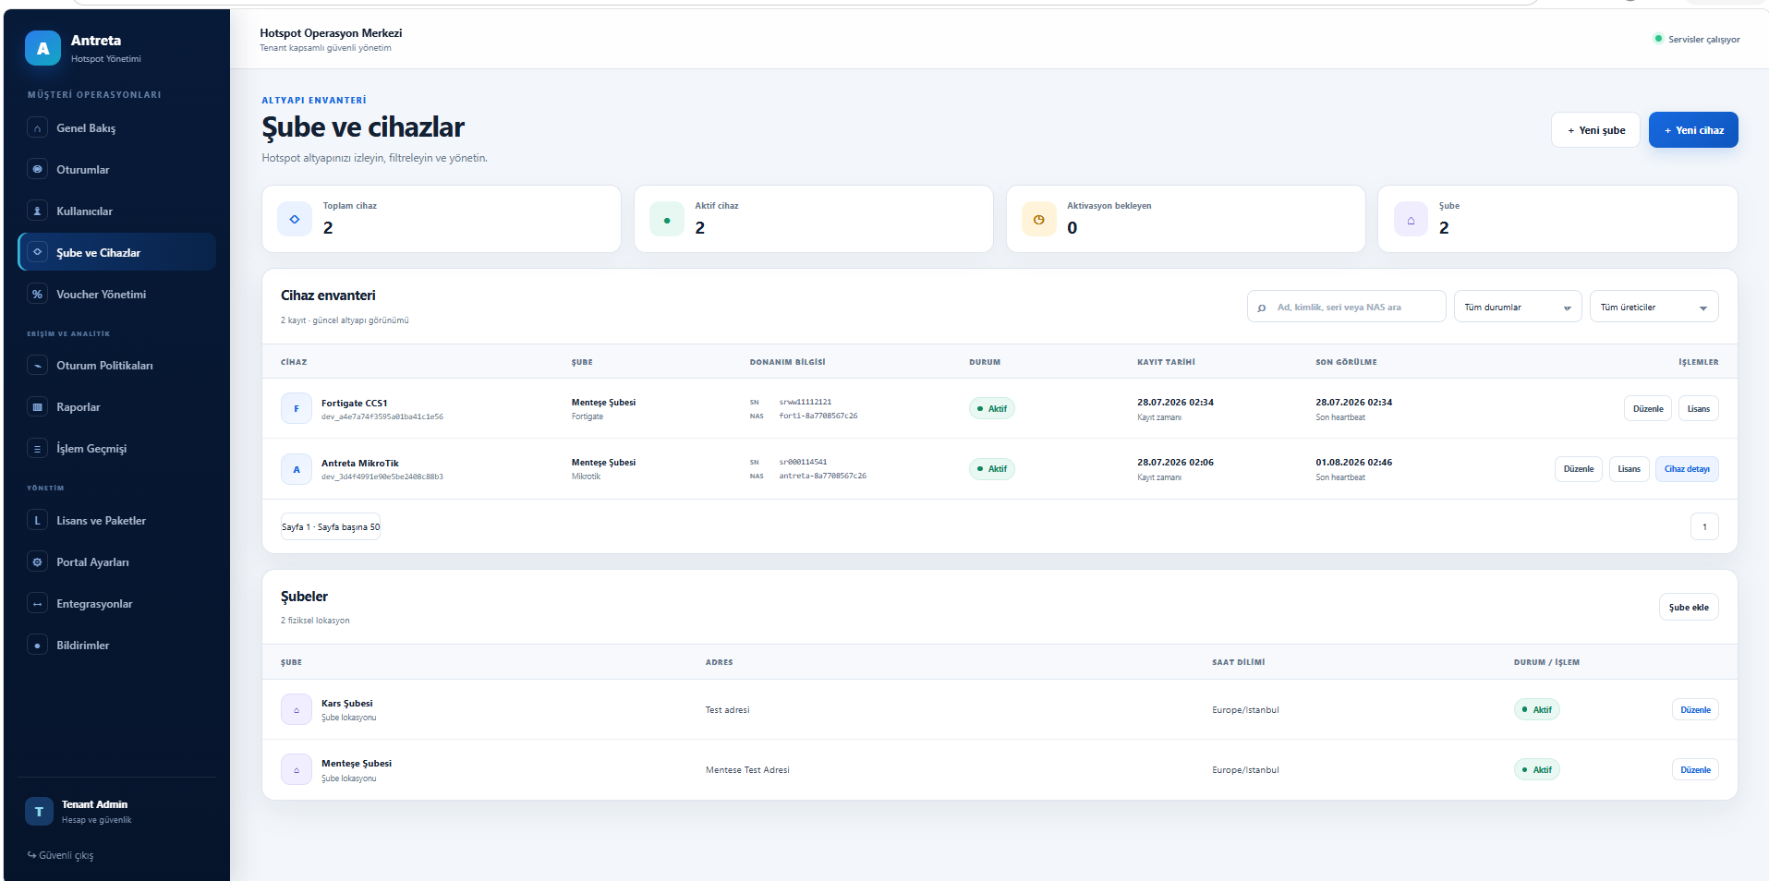Image resolution: width=1769 pixels, height=881 pixels.
Task: Click Cihaz detayı for Antreta MikroTik
Action: pos(1687,468)
